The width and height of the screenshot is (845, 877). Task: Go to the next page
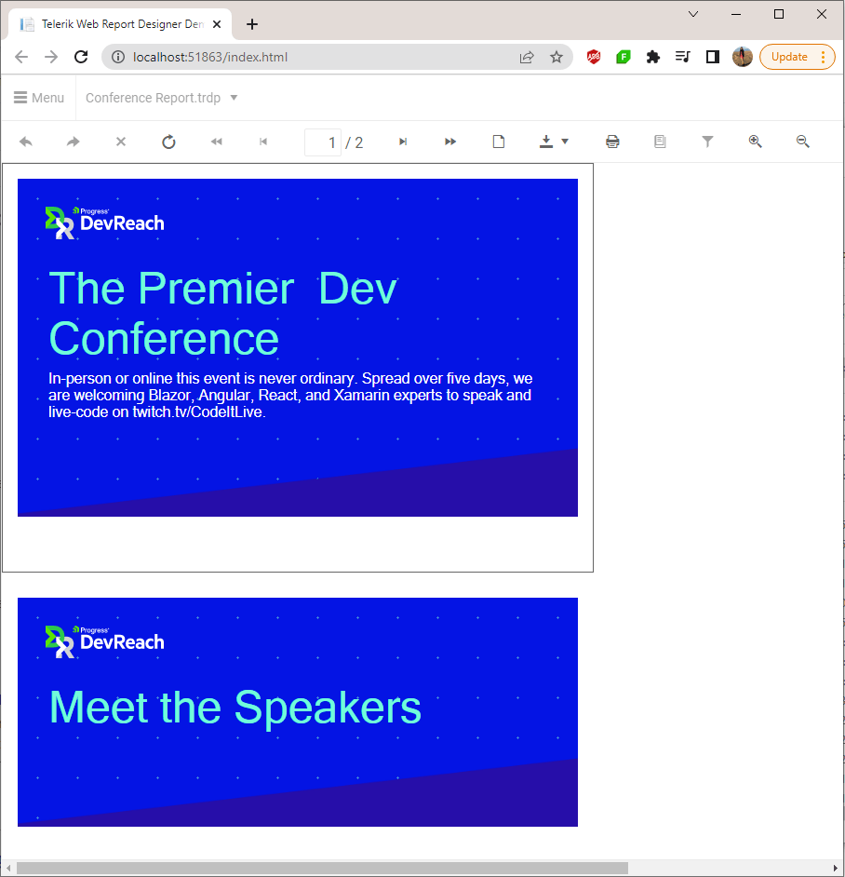[403, 142]
